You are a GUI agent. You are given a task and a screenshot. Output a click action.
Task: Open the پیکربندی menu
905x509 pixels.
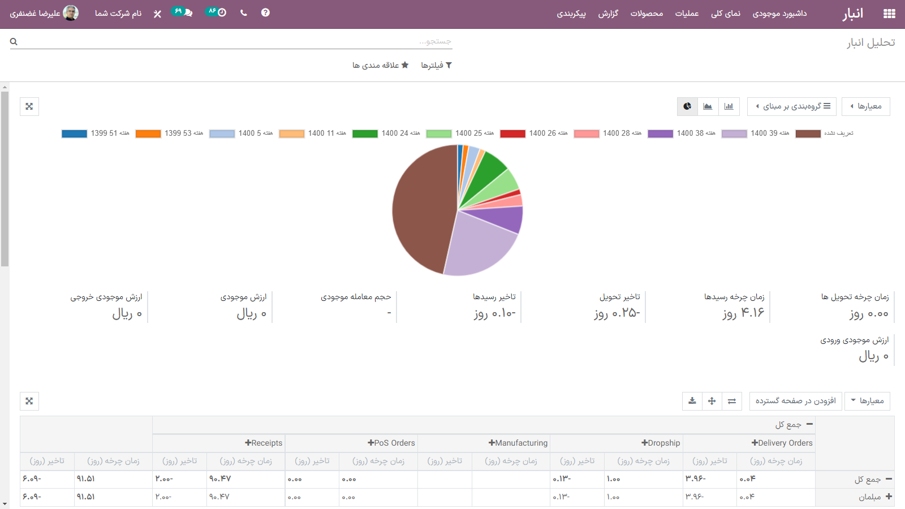[571, 14]
